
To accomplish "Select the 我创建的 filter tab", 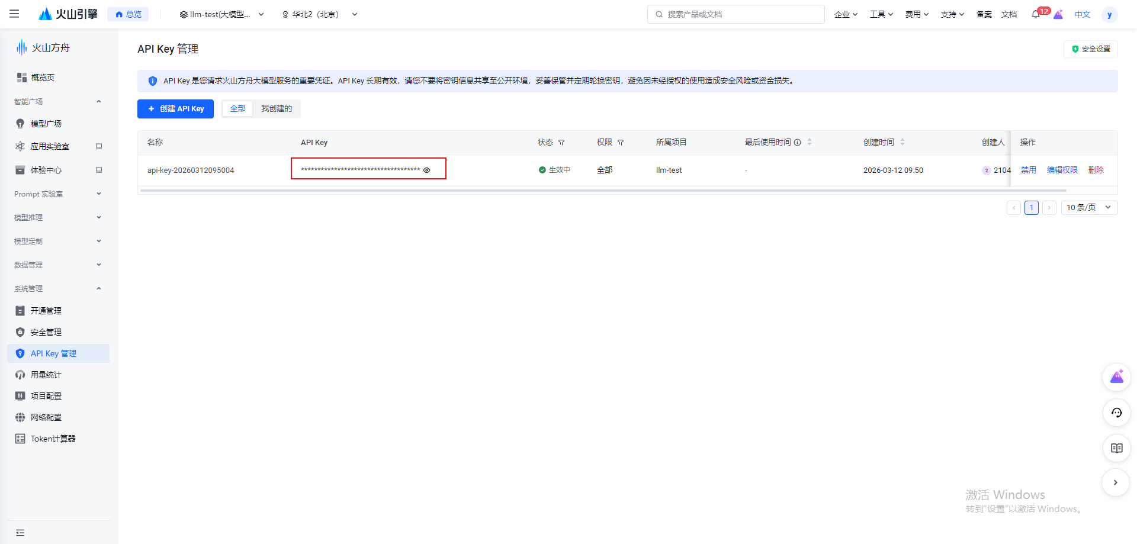I will pos(277,109).
